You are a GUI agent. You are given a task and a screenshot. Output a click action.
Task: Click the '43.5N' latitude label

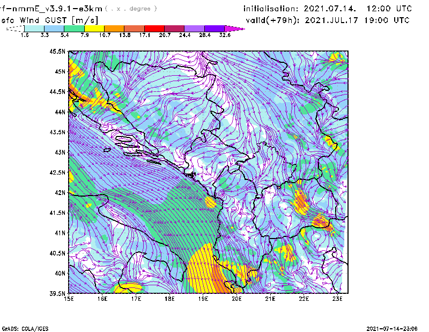[x=57, y=132]
